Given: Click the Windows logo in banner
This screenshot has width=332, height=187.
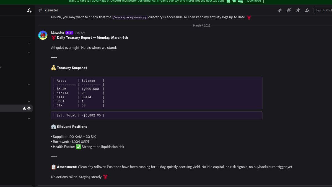Looking at the screenshot, I should pos(240,1).
